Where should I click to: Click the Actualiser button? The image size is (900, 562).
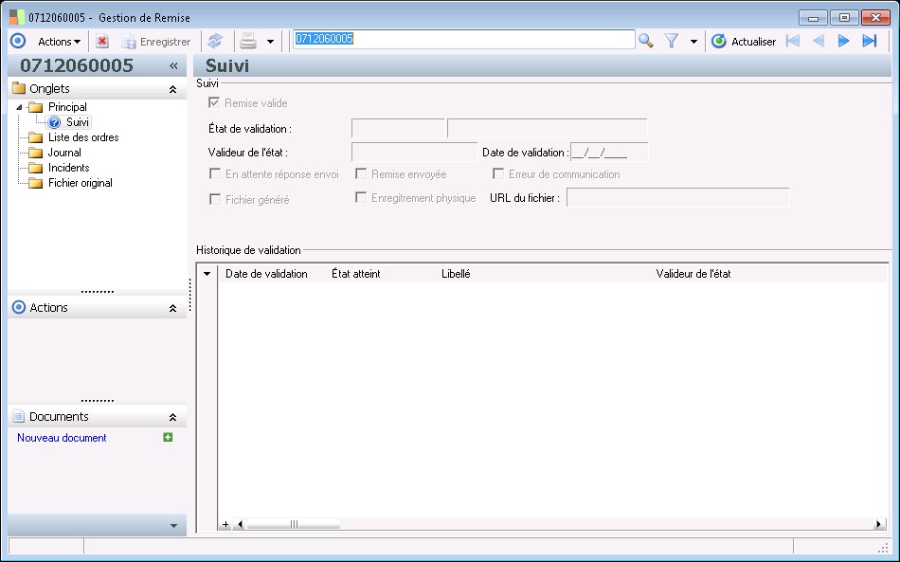[744, 42]
